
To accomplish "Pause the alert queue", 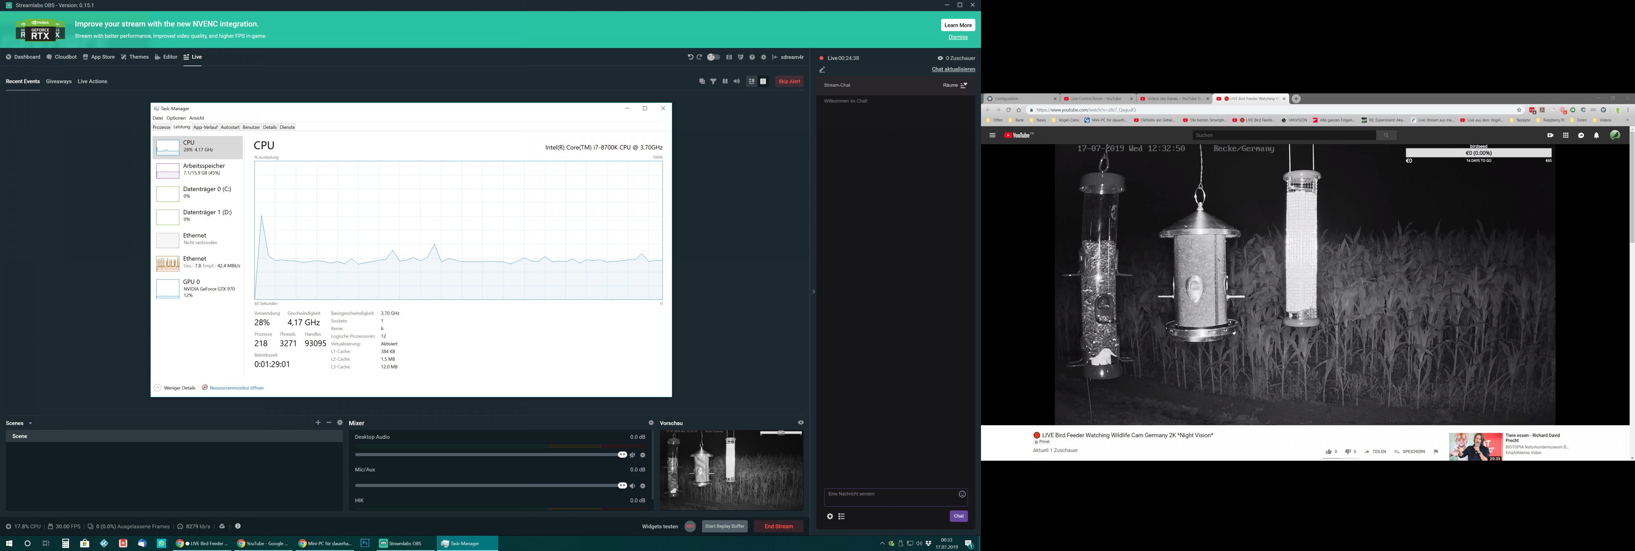I will pyautogui.click(x=725, y=81).
